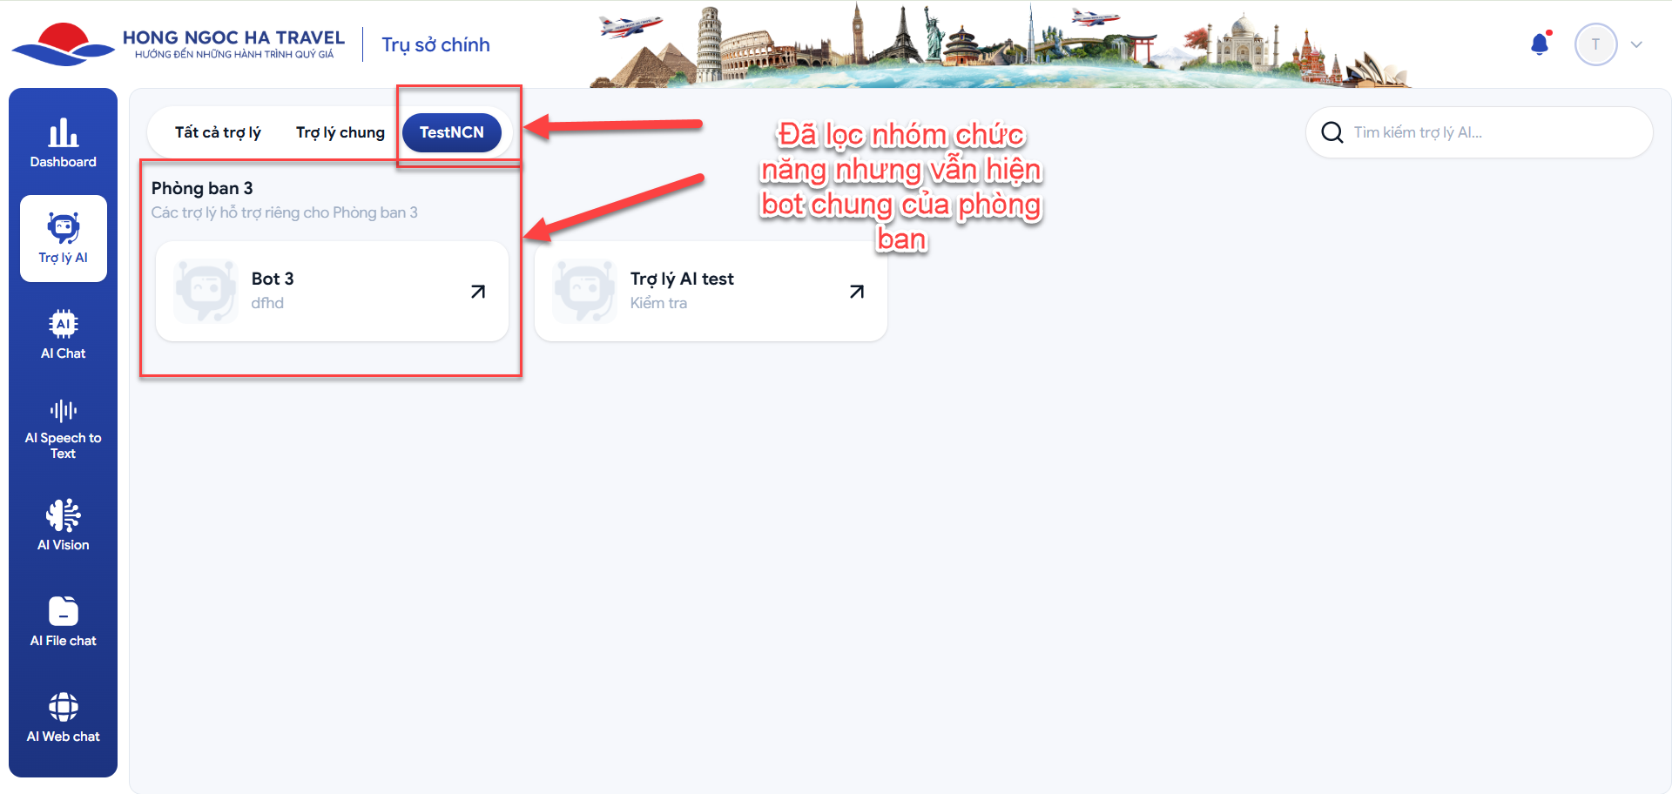Open the Trợ lý AI test card
The height and width of the screenshot is (794, 1672).
click(711, 292)
